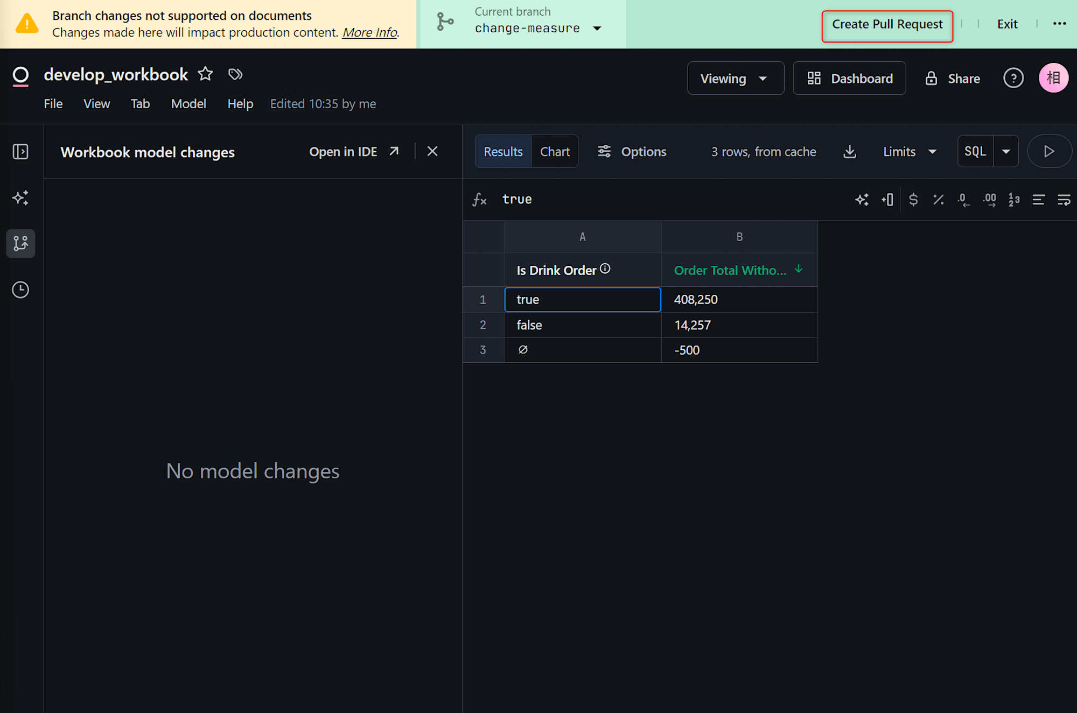
Task: Click the Is Drink Order info icon
Action: point(605,269)
